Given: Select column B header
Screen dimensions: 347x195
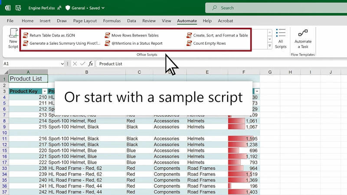Looking at the screenshot, I should (86, 72).
